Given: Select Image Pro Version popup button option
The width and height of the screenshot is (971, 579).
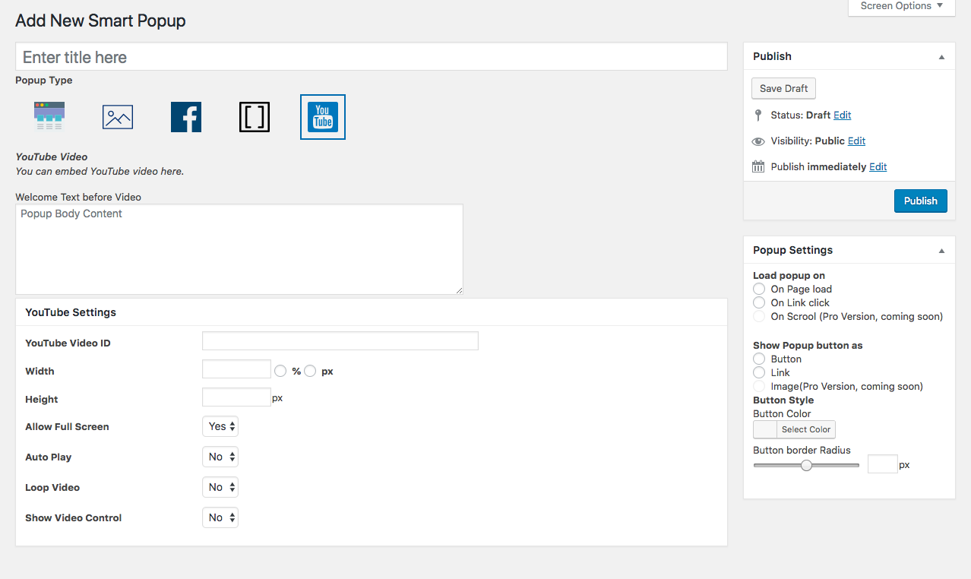Looking at the screenshot, I should 759,386.
